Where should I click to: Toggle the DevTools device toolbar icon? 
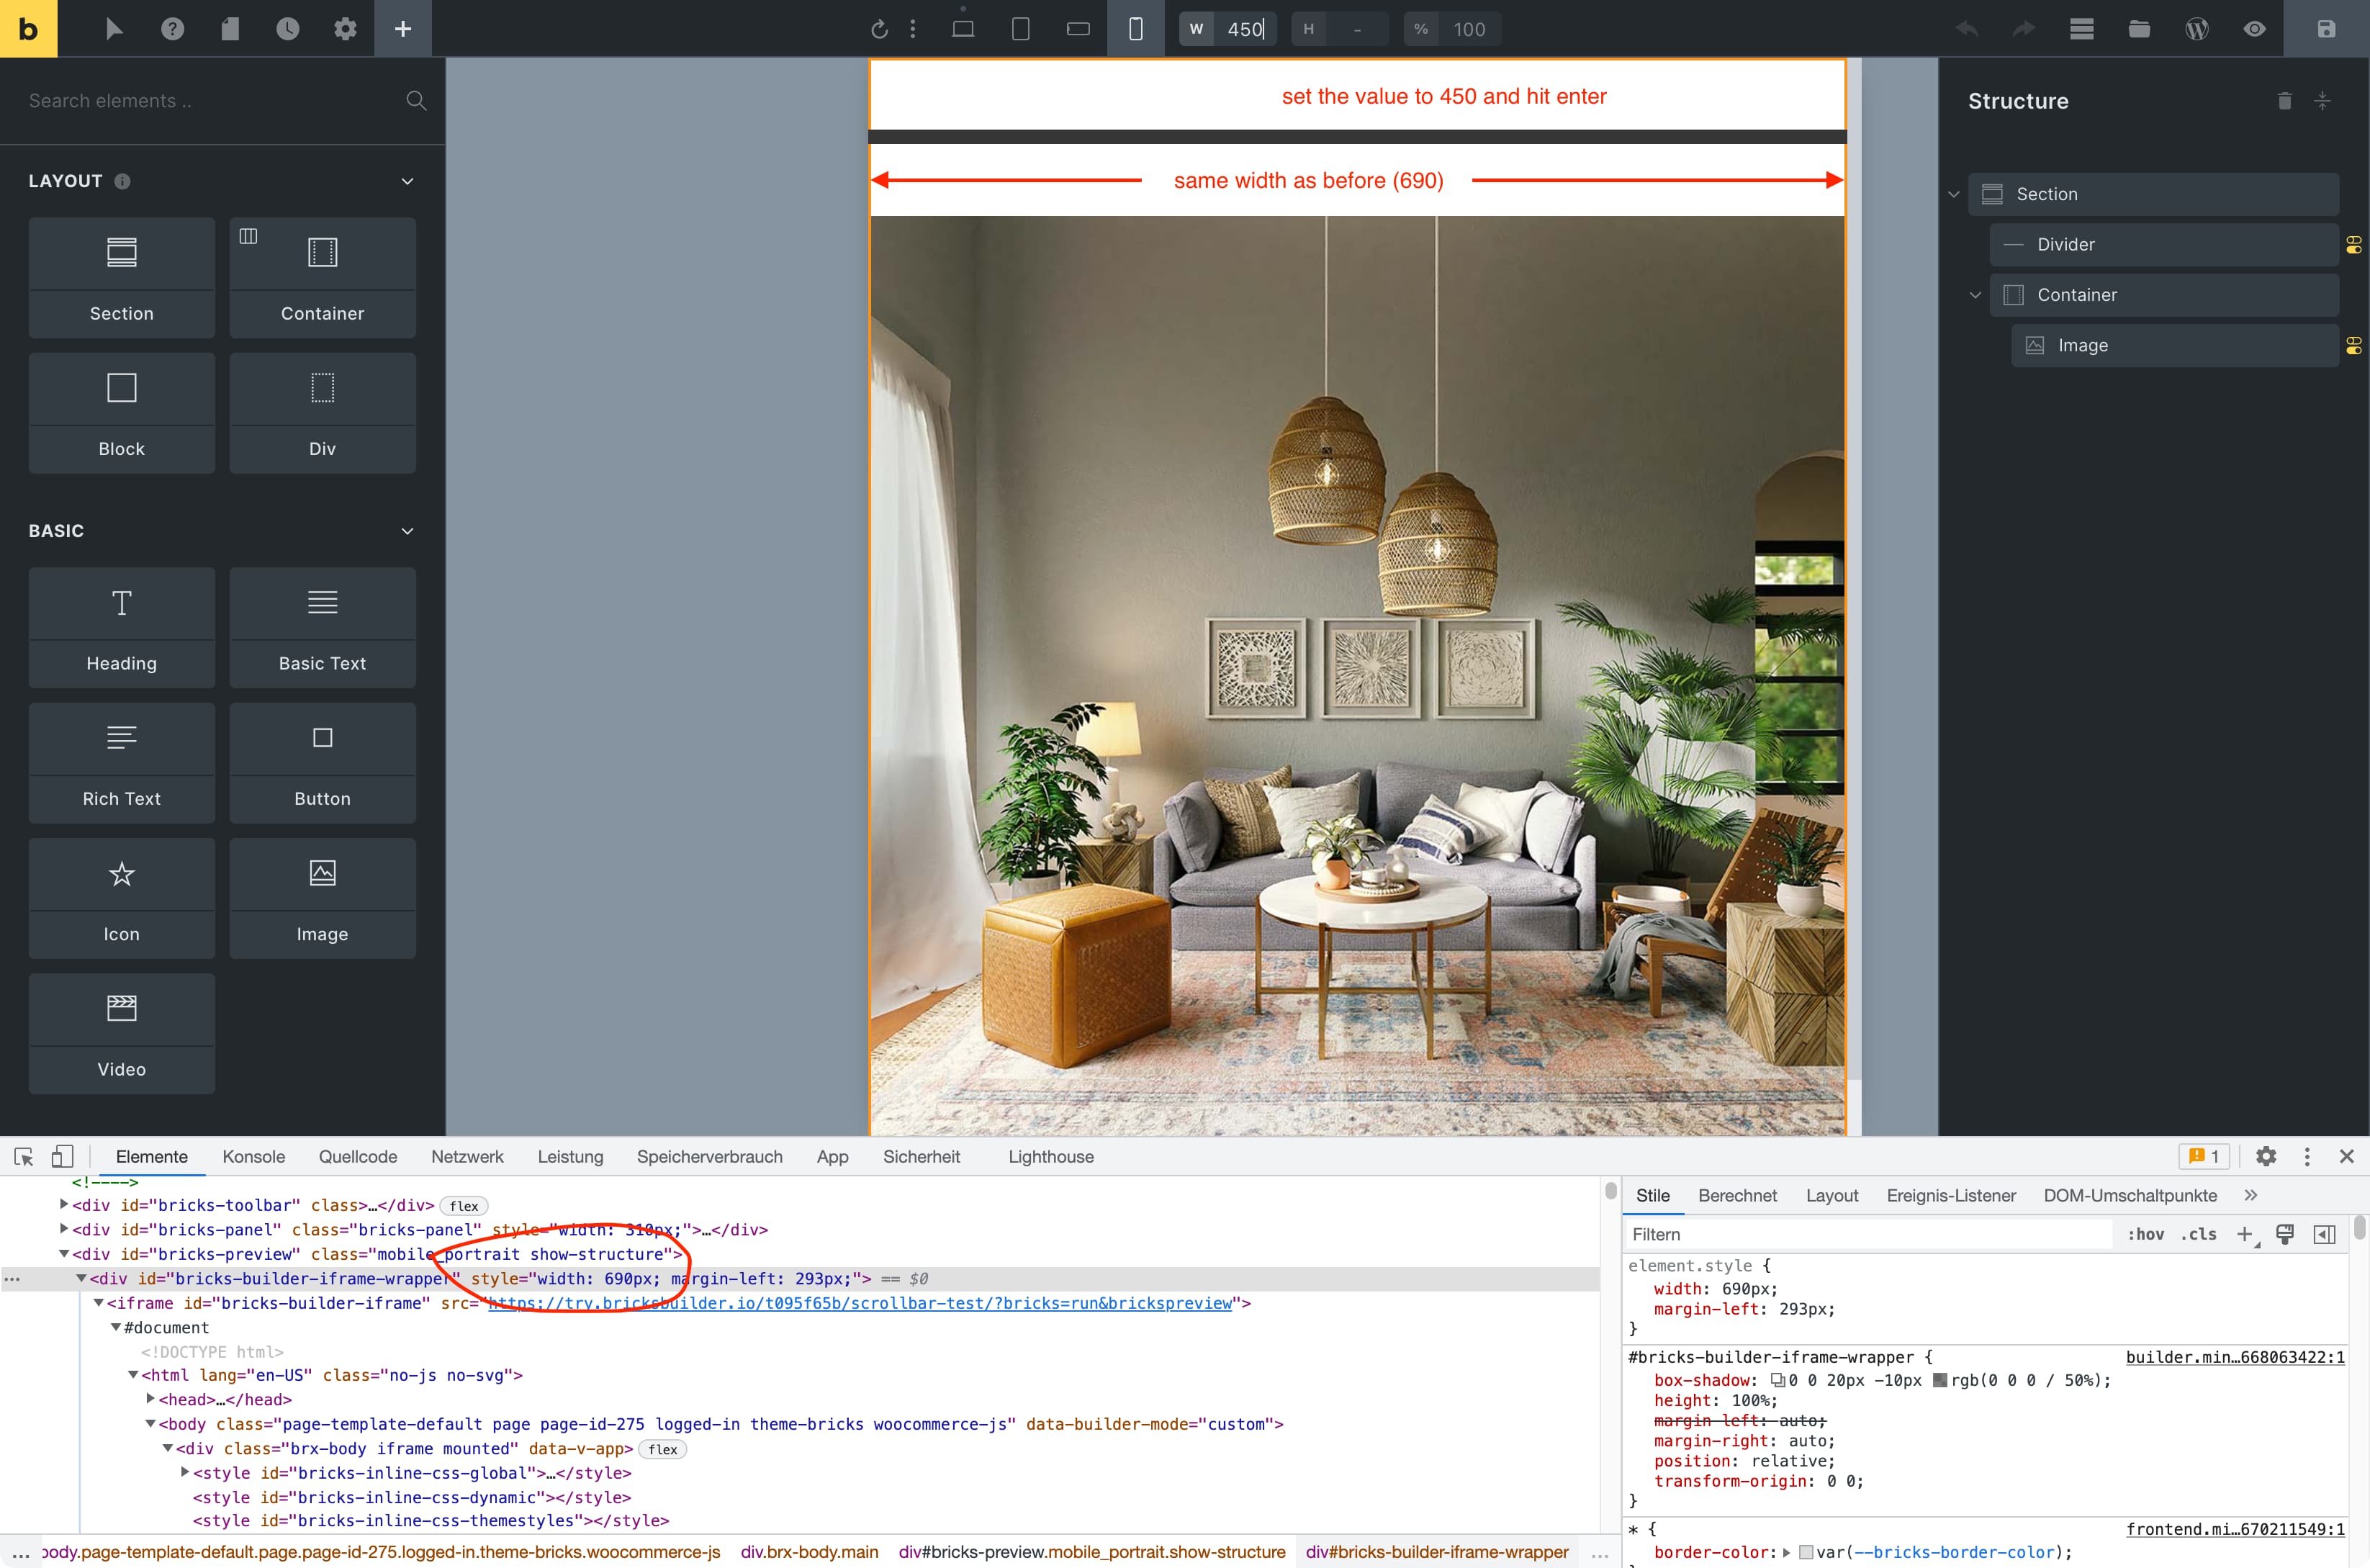coord(62,1157)
